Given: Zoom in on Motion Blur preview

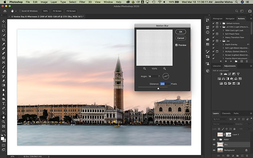Looking at the screenshot, I should click(x=164, y=69).
